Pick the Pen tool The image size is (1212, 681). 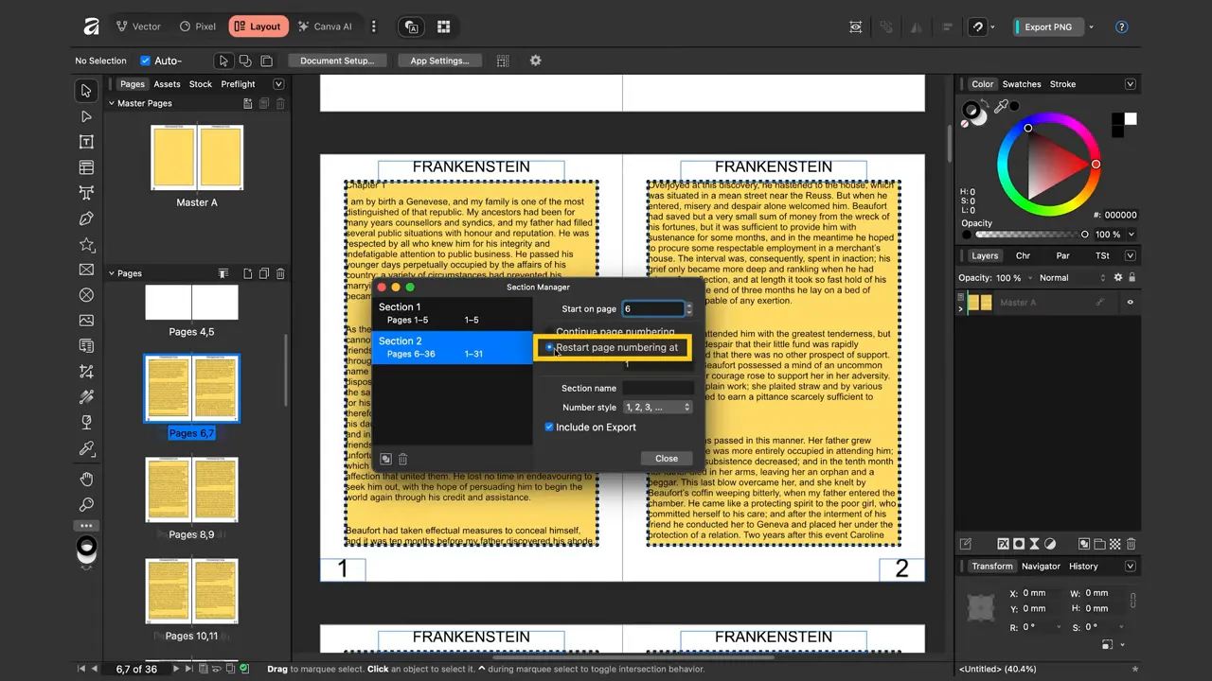(x=86, y=218)
